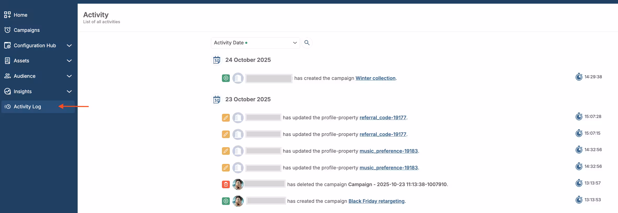618x213 pixels.
Task: Expand the Audience chevron
Action: (69, 76)
